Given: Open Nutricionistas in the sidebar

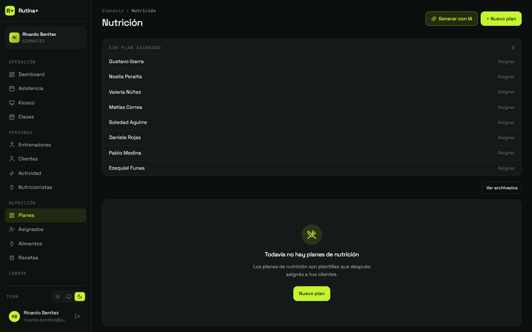Looking at the screenshot, I should [x=45, y=187].
